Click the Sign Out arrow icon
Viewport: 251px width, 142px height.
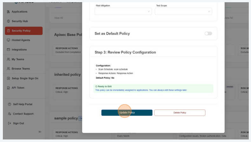(10, 123)
